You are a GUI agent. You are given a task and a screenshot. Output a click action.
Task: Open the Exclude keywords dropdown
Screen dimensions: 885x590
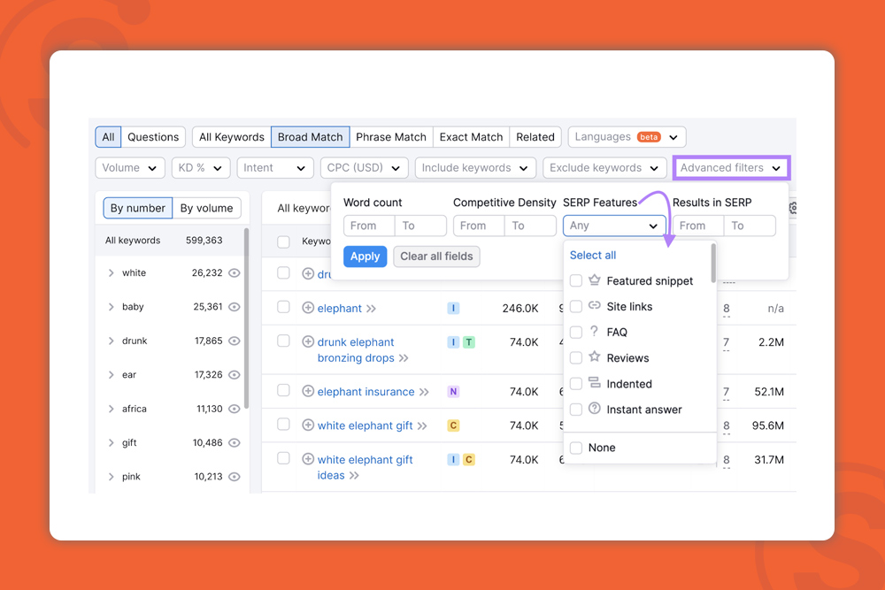604,167
